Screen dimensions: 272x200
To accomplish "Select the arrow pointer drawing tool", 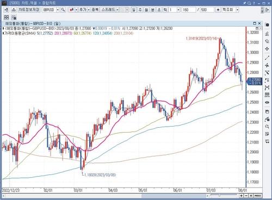I will 267,73.
